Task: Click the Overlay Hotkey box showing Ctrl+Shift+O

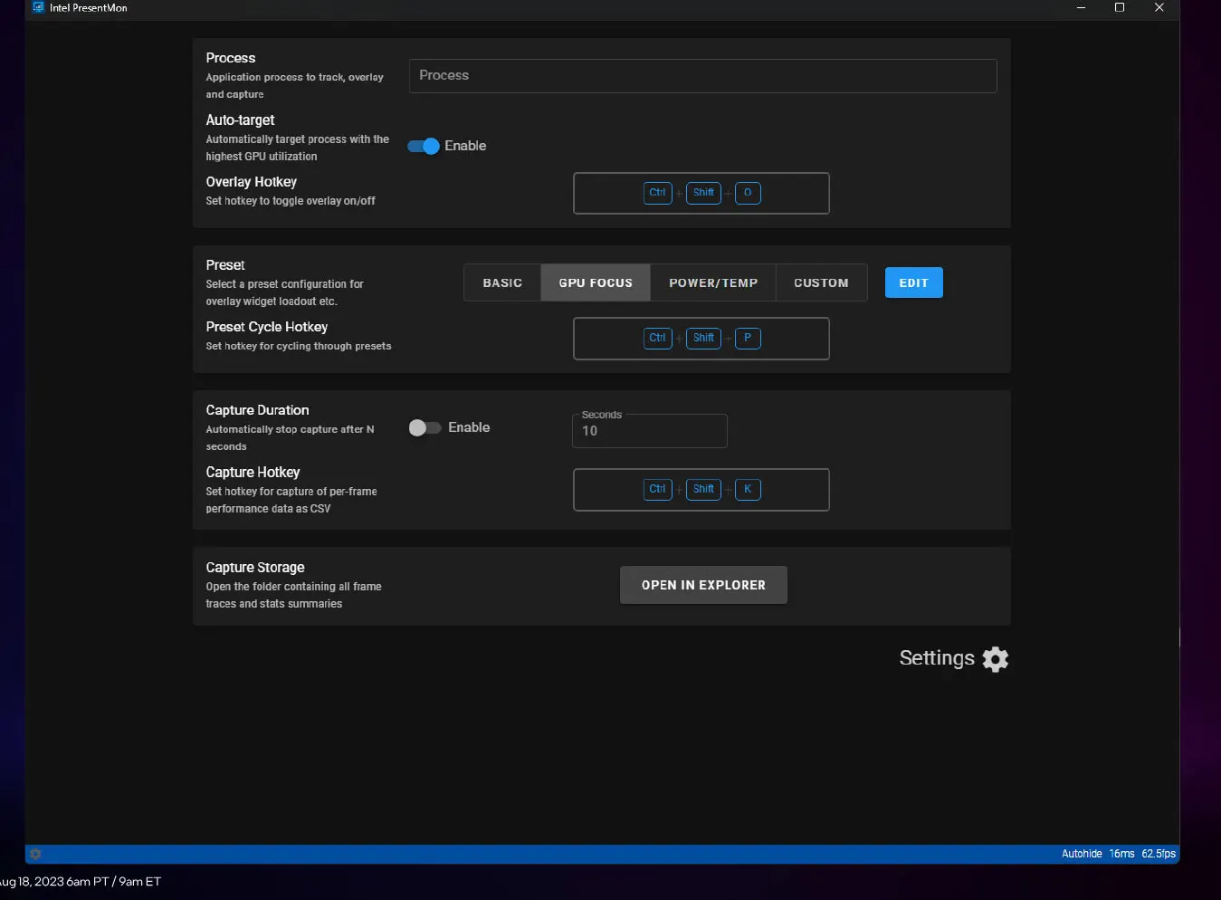Action: coord(701,193)
